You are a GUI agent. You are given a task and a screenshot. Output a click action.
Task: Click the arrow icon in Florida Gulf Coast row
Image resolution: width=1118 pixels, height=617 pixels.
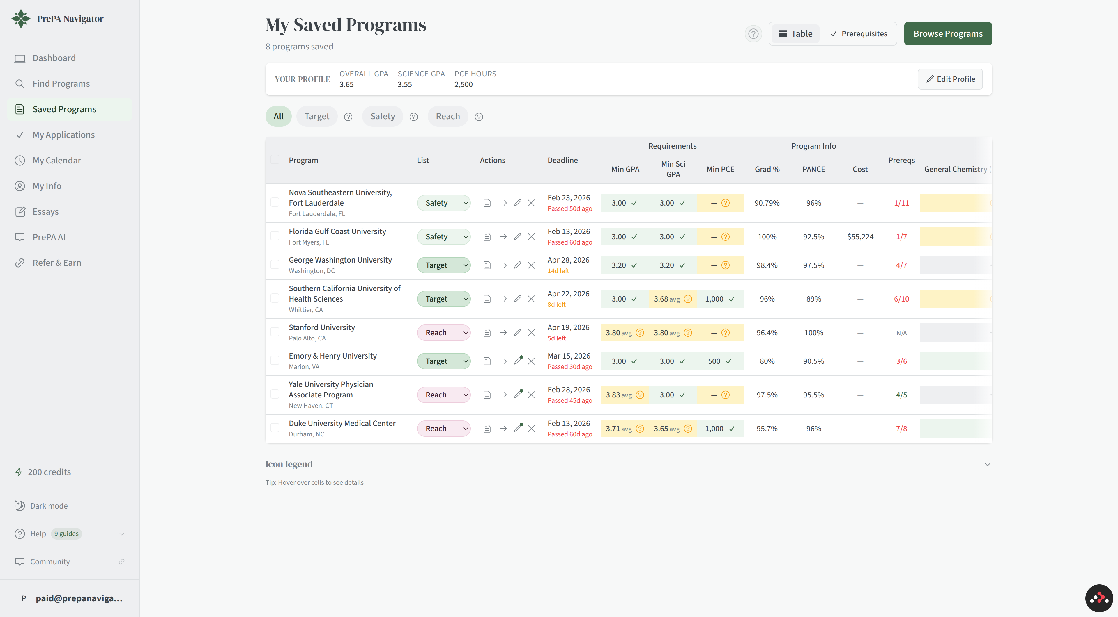[x=503, y=237]
